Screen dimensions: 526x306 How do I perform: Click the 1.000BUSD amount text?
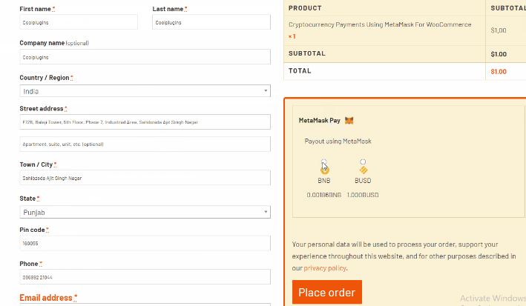pos(363,195)
